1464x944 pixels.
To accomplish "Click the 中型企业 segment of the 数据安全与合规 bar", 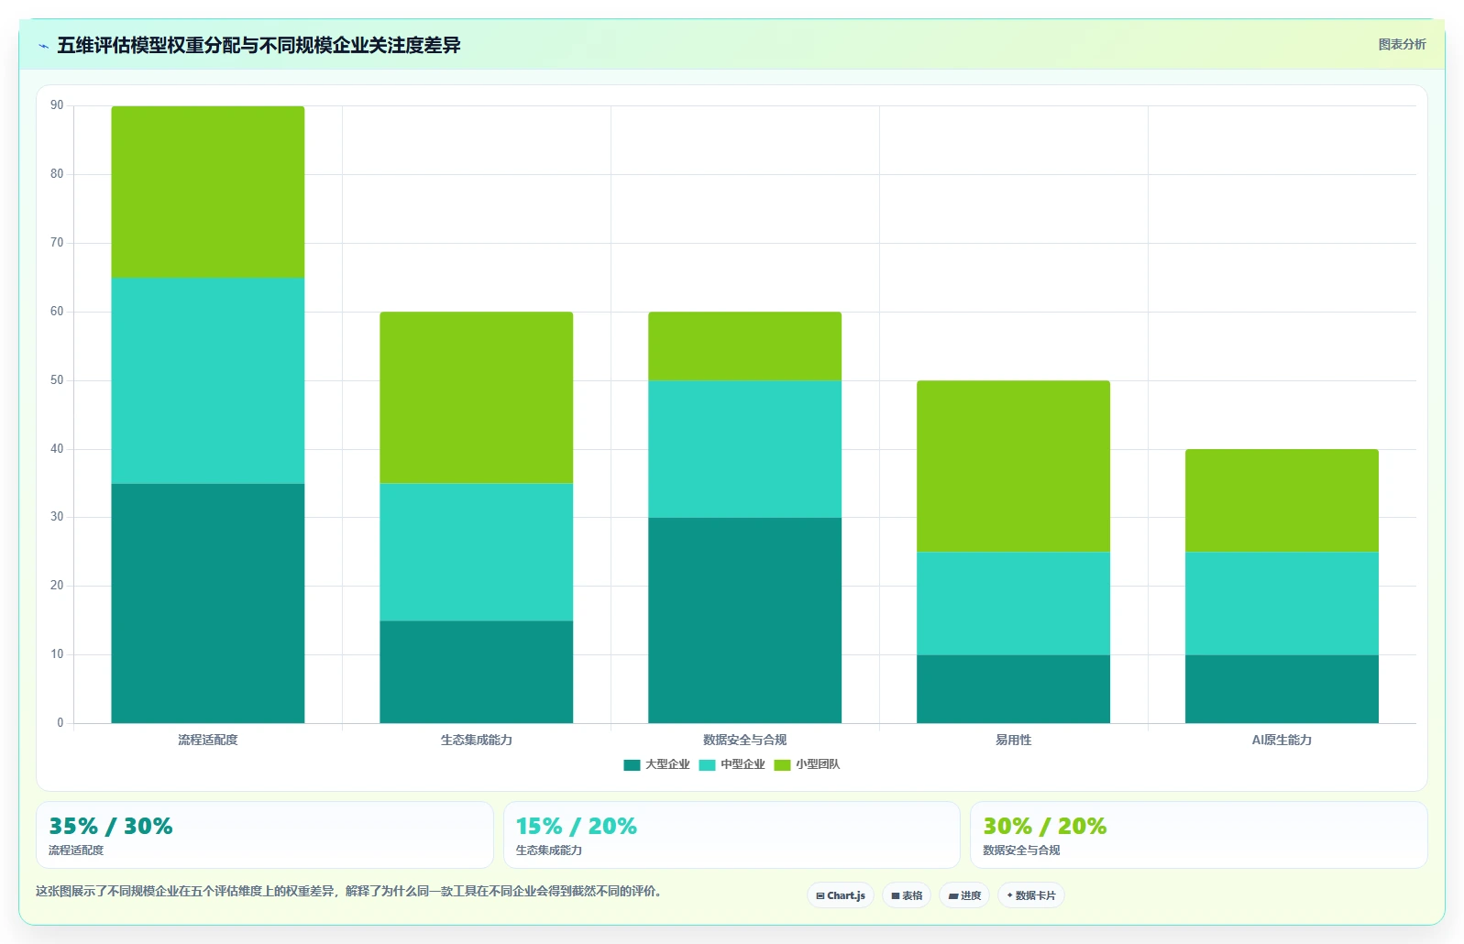I will coord(744,449).
